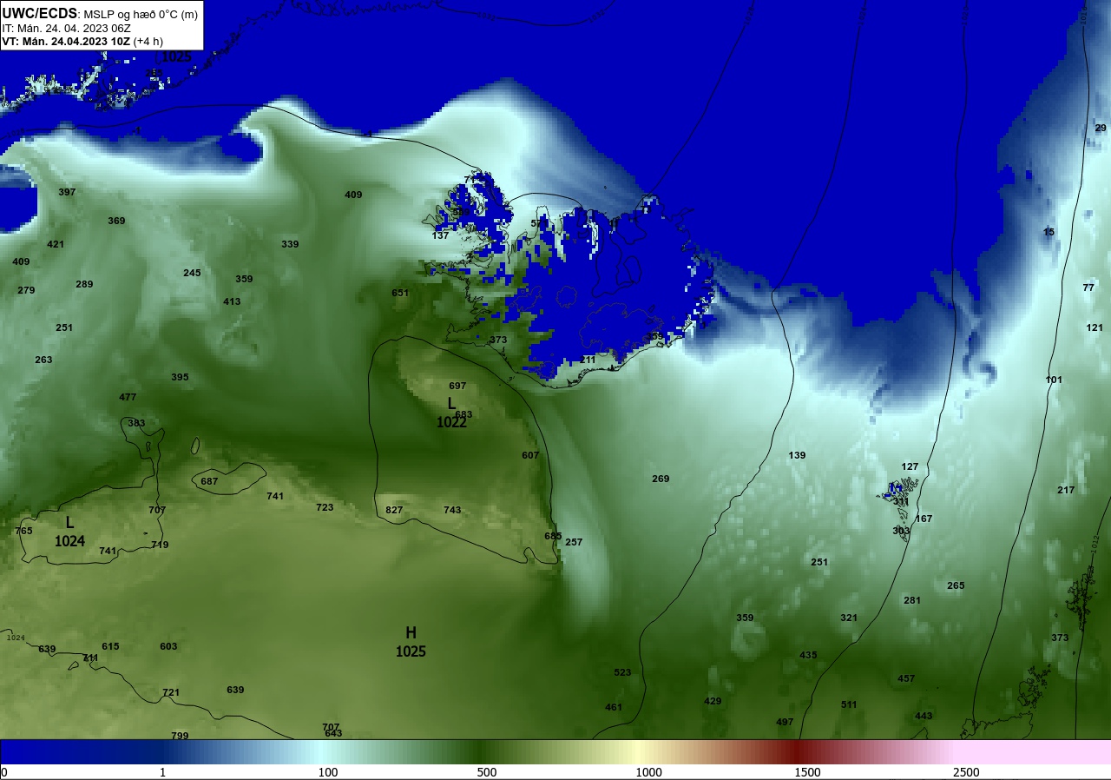Click the height value '457'
This screenshot has width=1111, height=780.
pos(906,678)
